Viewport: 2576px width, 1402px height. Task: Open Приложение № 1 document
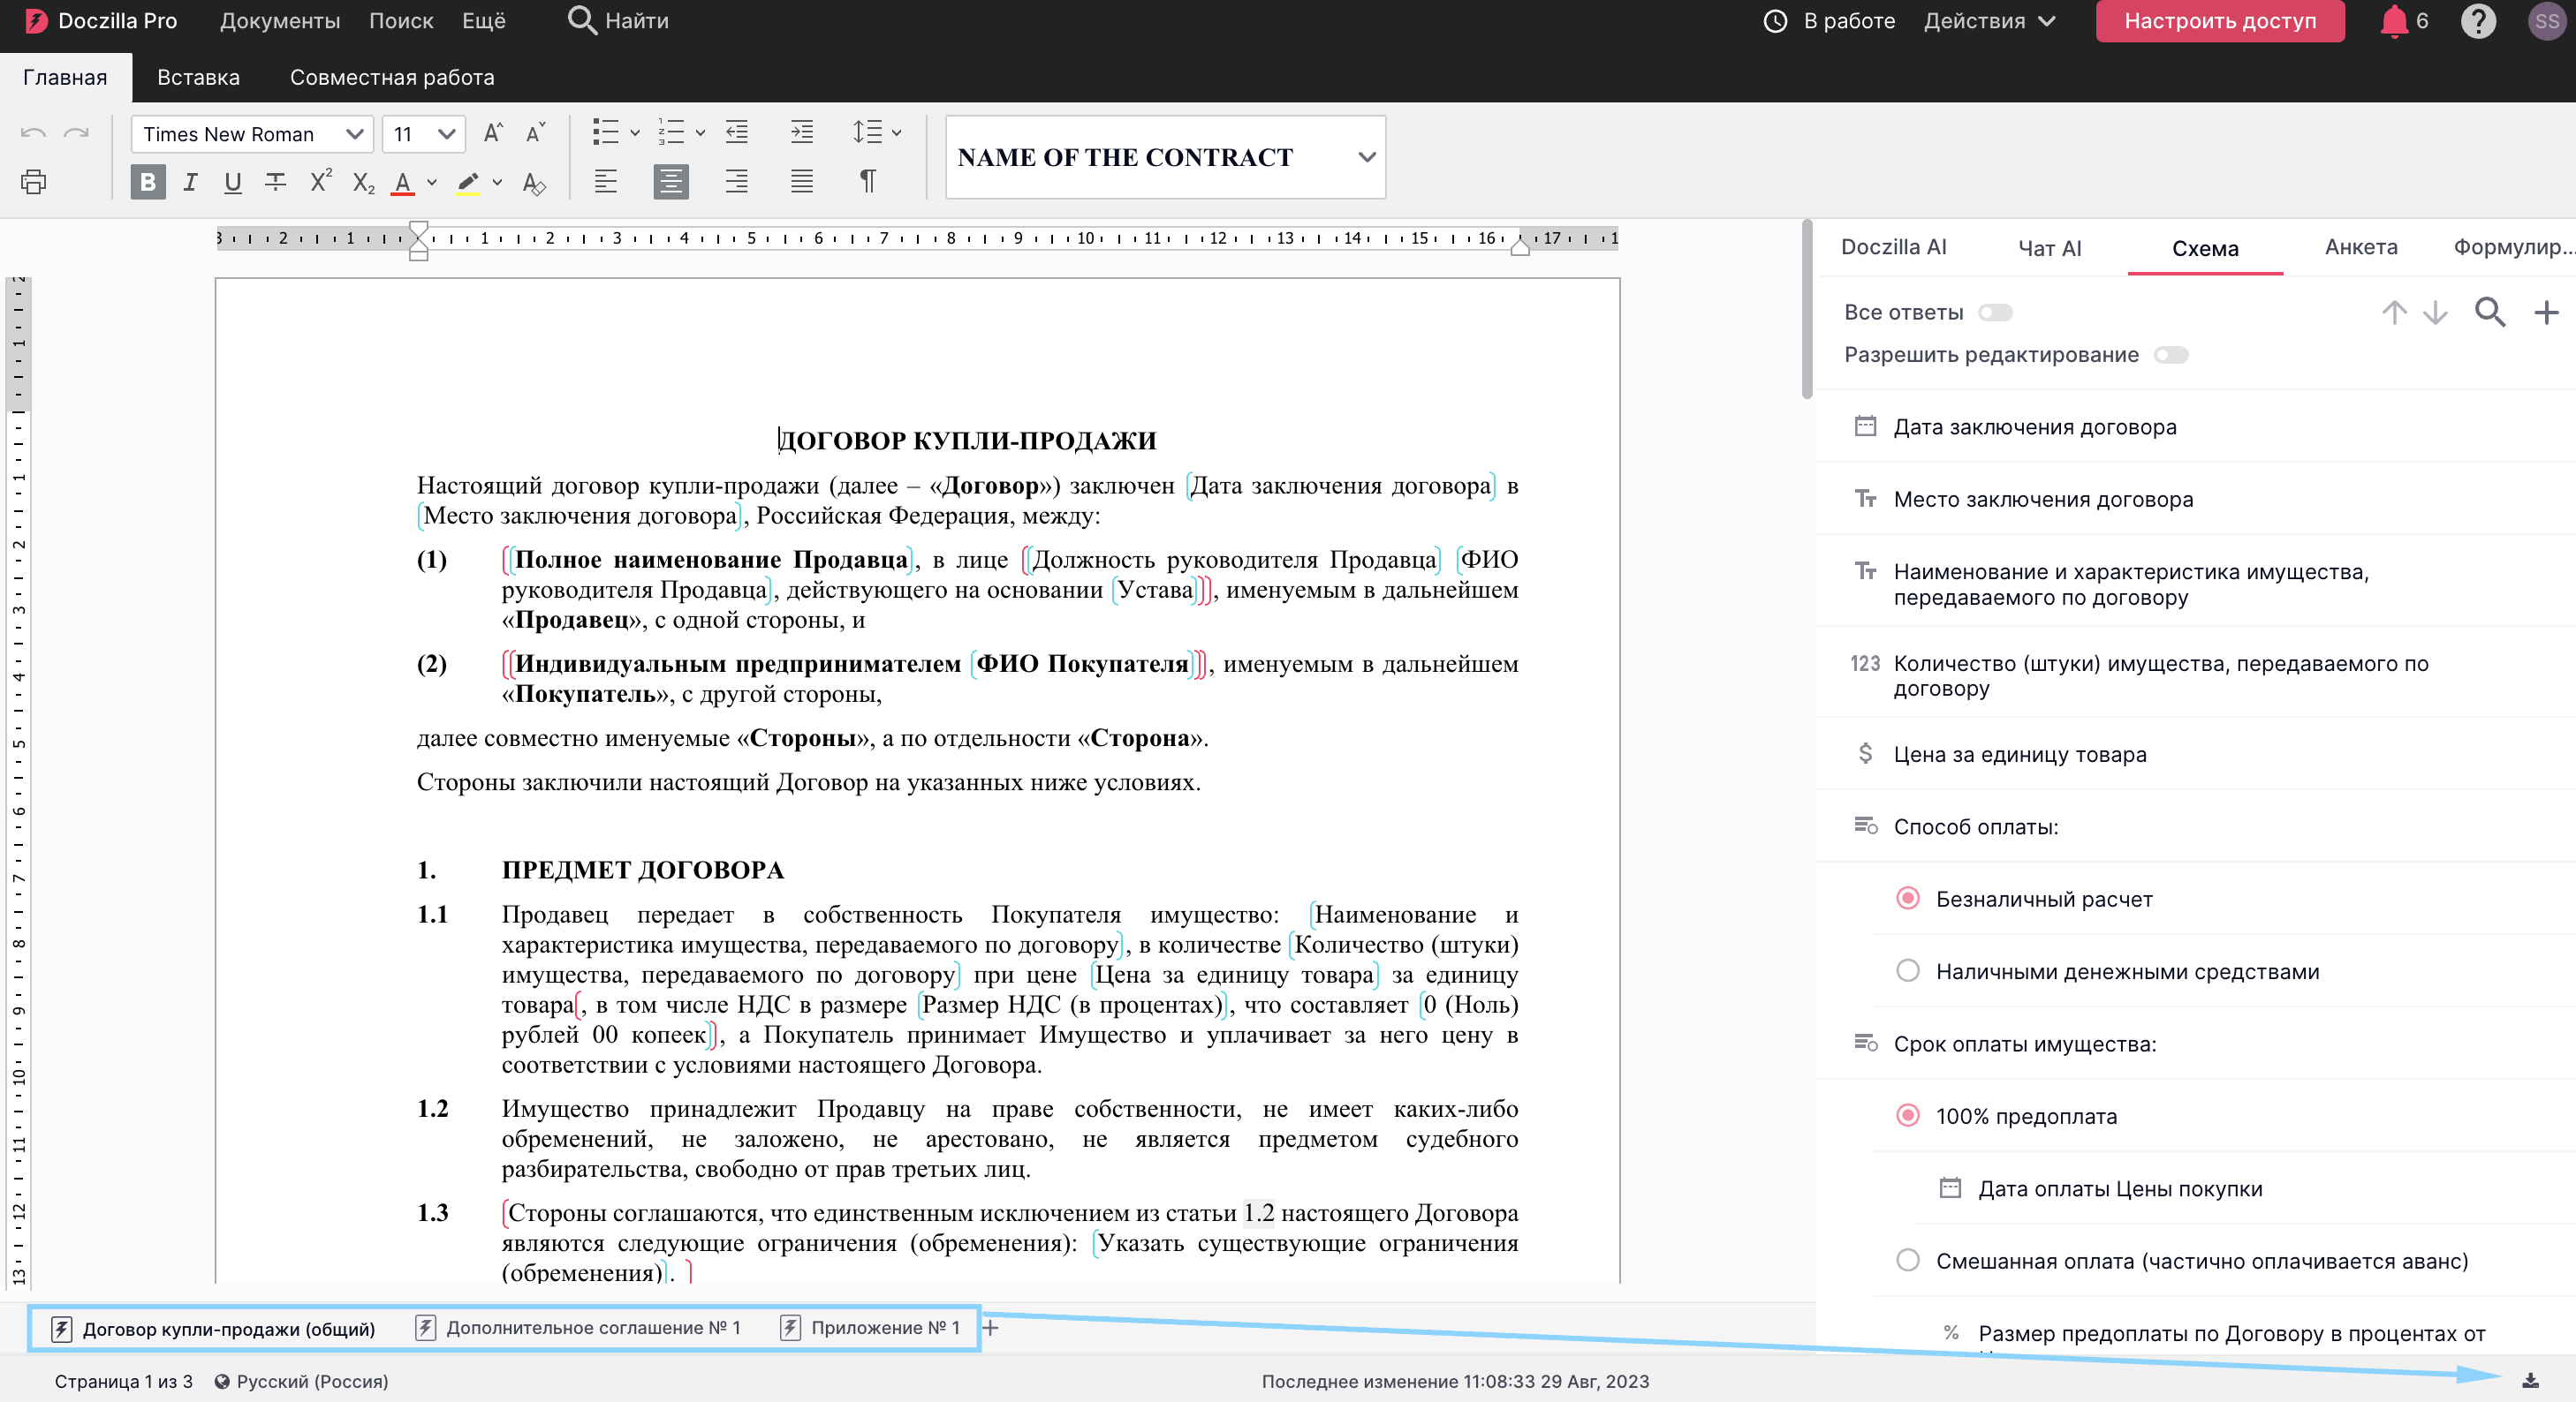[x=870, y=1328]
